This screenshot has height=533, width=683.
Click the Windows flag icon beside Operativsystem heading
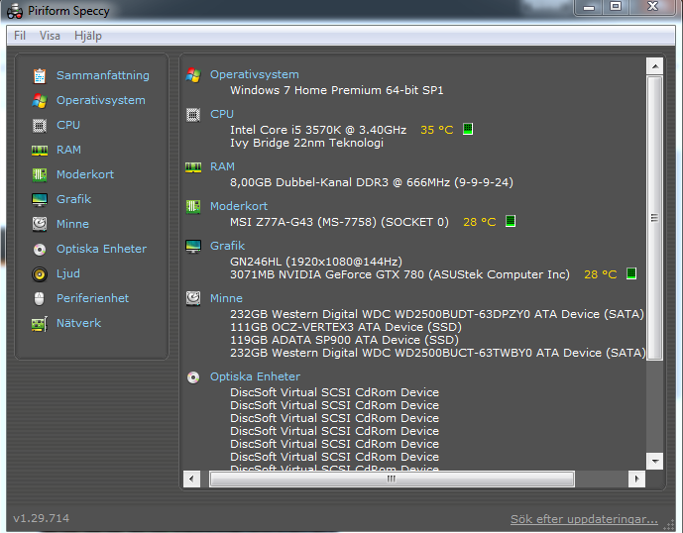tap(193, 75)
